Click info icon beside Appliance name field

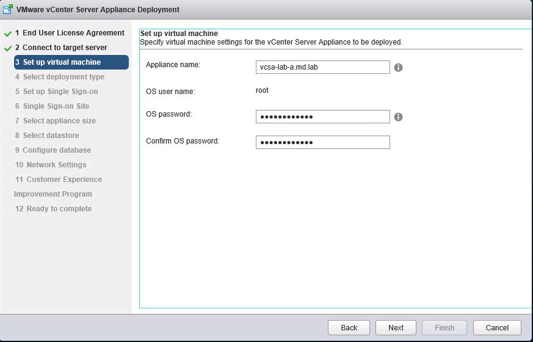point(398,67)
